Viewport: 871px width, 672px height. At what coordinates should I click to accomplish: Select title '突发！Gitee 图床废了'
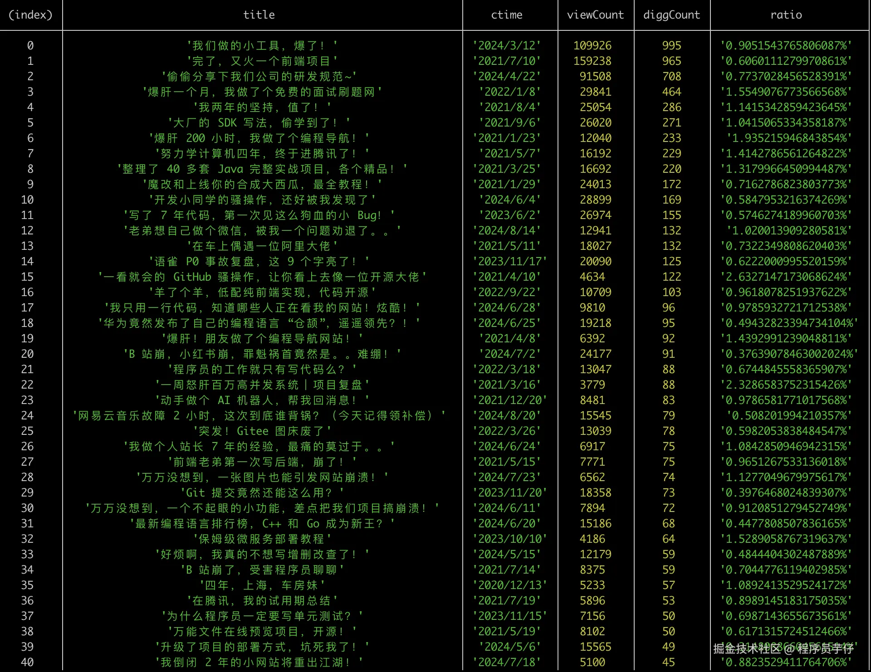262,431
